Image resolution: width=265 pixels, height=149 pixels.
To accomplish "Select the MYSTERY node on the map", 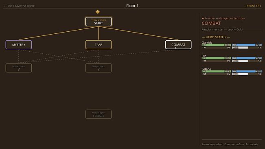I will point(19,45).
